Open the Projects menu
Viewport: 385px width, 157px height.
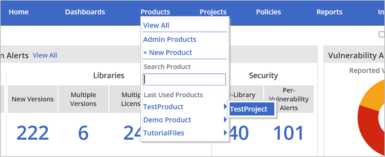click(x=213, y=12)
